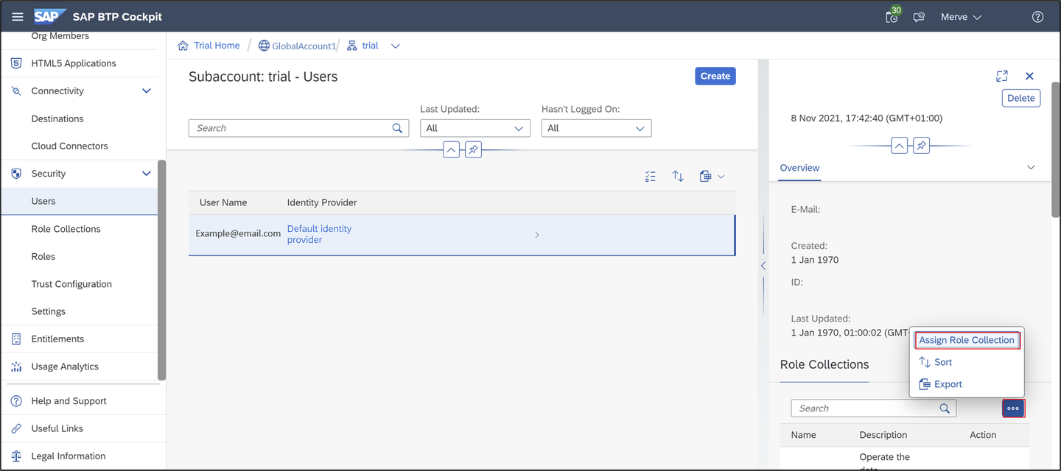This screenshot has height=471, width=1061.
Task: Collapse the detail panel with side arrow
Action: (x=763, y=266)
